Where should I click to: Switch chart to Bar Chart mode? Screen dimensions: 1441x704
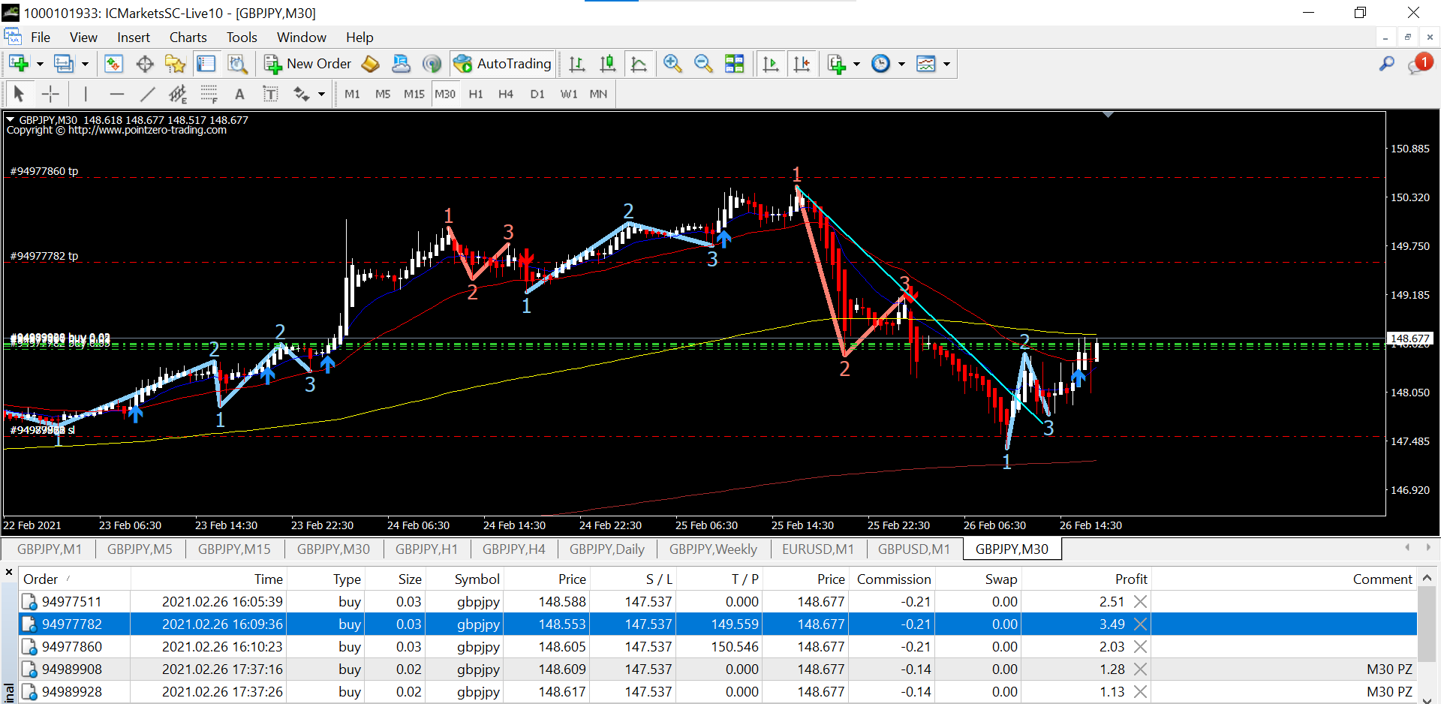[576, 64]
